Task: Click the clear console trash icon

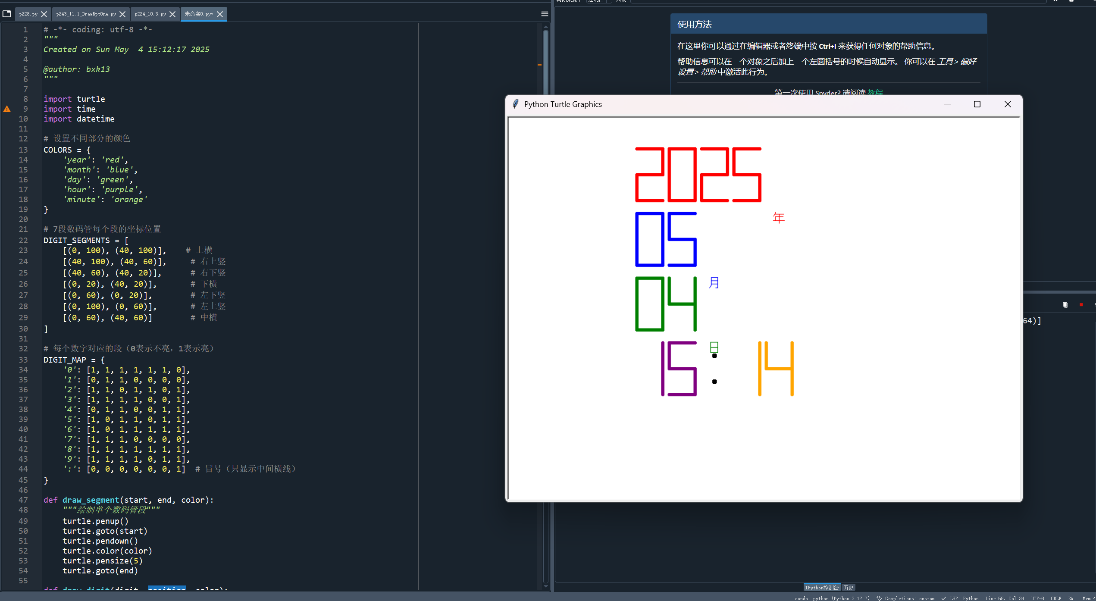Action: [1065, 305]
